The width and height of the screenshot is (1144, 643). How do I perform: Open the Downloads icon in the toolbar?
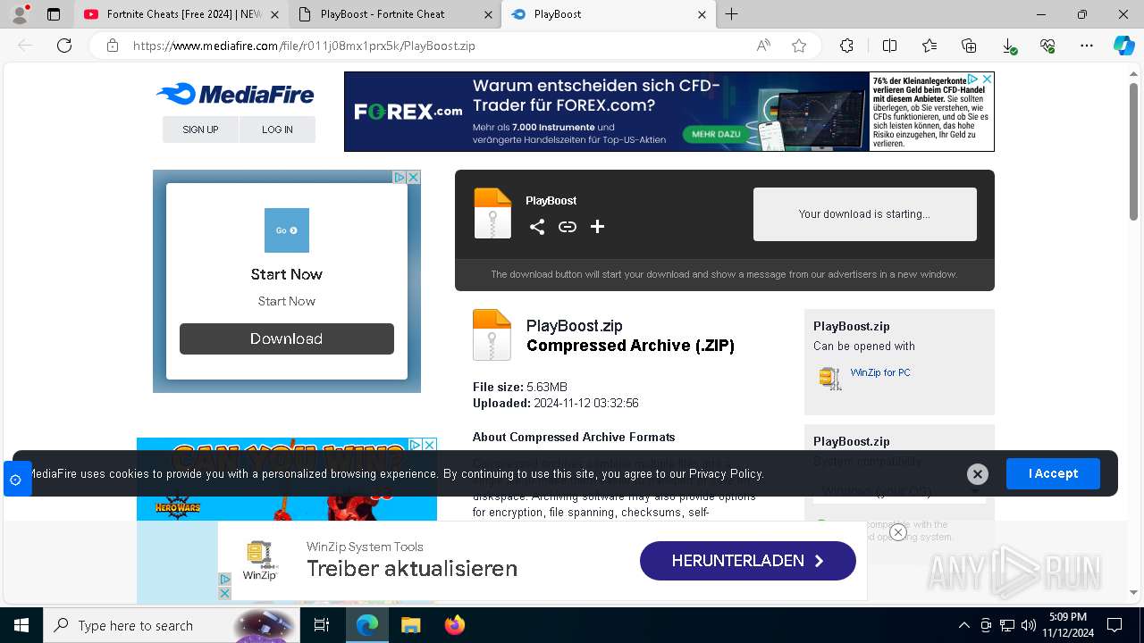(x=1008, y=46)
